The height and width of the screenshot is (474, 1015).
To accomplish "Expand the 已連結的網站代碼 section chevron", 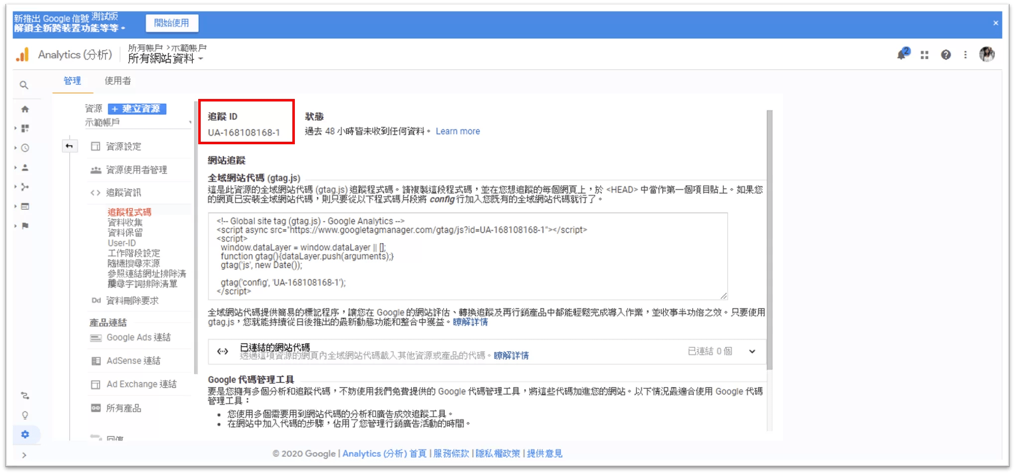I will point(752,351).
